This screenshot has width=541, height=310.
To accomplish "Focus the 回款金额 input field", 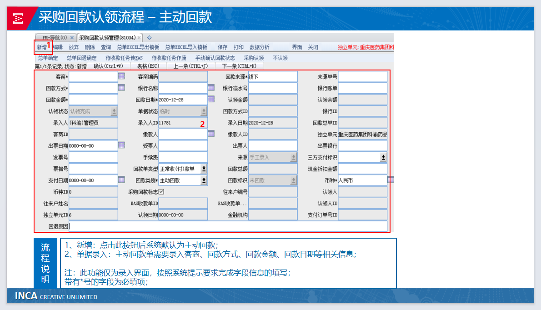I will [93, 100].
